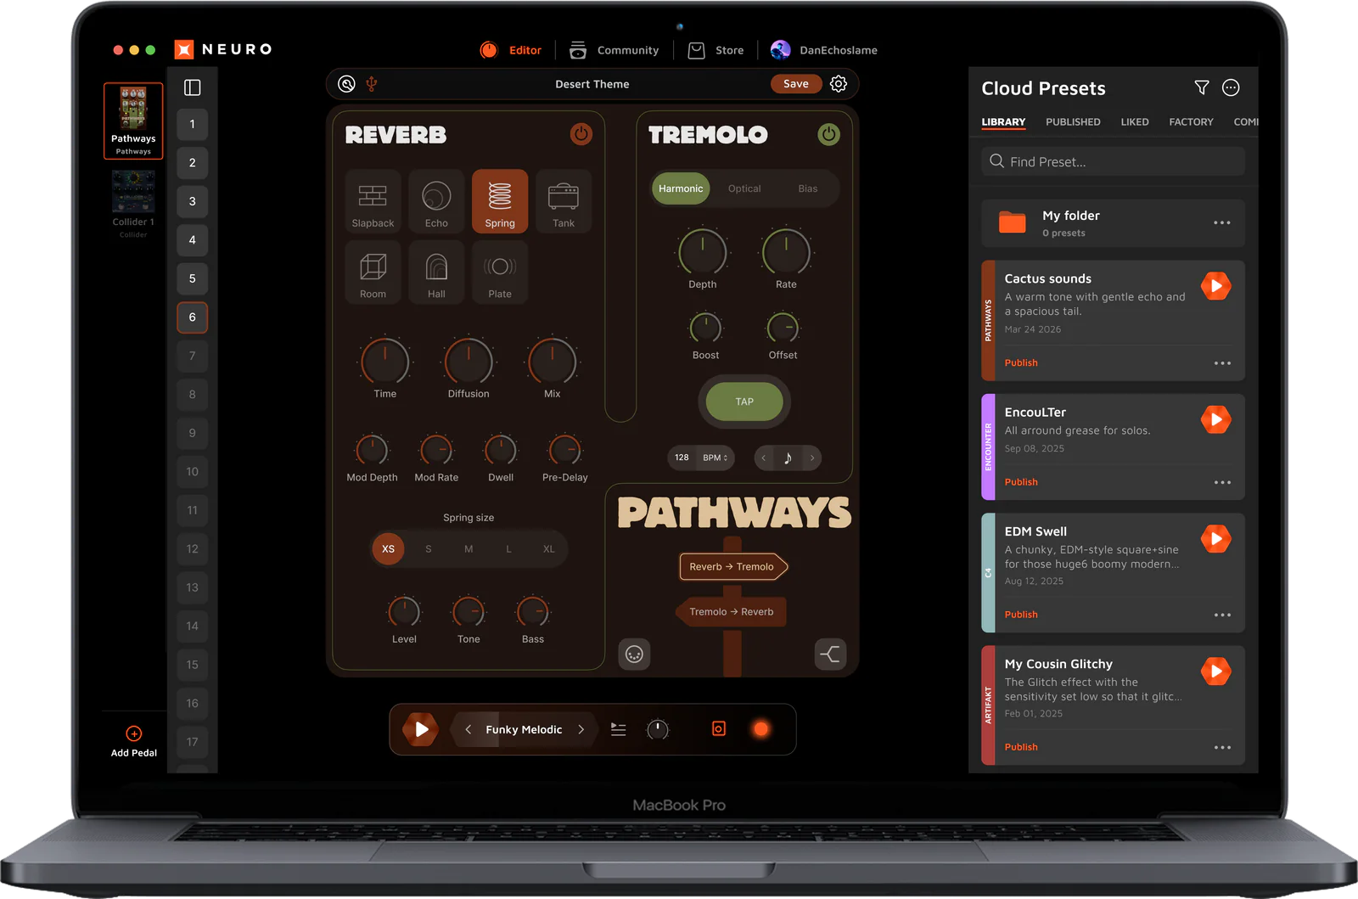Publish the Cactus sounds preset
Screen dimensions: 1358x899
tap(1021, 362)
